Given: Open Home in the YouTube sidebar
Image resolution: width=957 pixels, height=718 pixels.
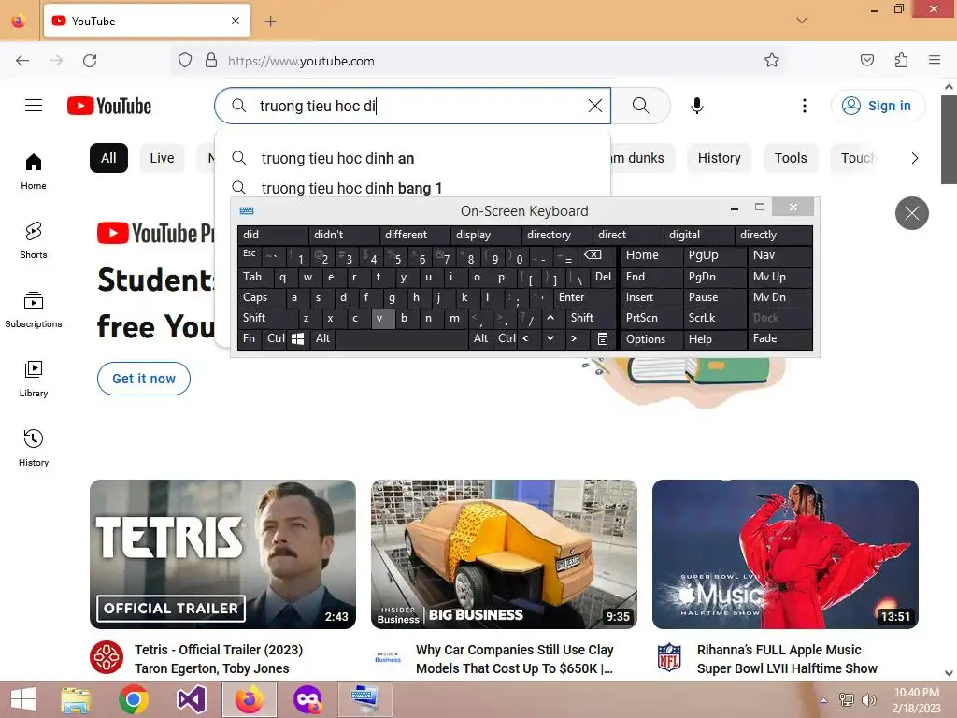Looking at the screenshot, I should click(x=34, y=171).
